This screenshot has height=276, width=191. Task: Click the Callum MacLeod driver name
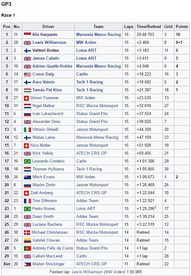tap(47, 256)
